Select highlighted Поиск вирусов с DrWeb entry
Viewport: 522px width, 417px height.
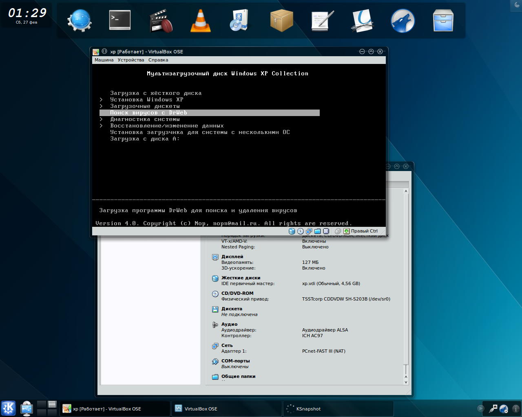(210, 113)
